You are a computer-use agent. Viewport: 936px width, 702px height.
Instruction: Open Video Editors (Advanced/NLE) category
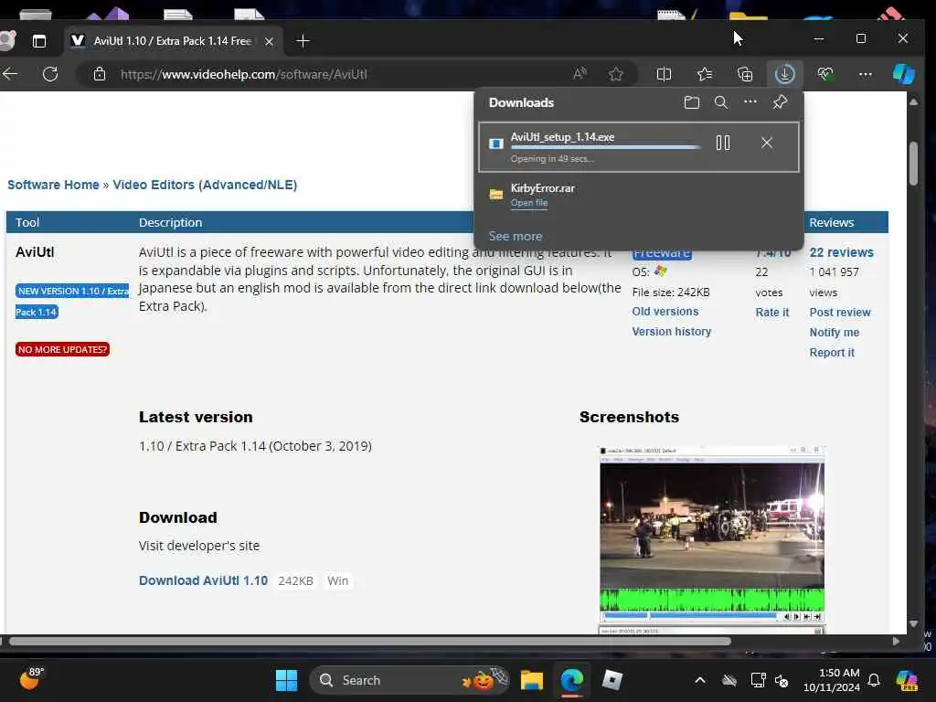click(205, 185)
